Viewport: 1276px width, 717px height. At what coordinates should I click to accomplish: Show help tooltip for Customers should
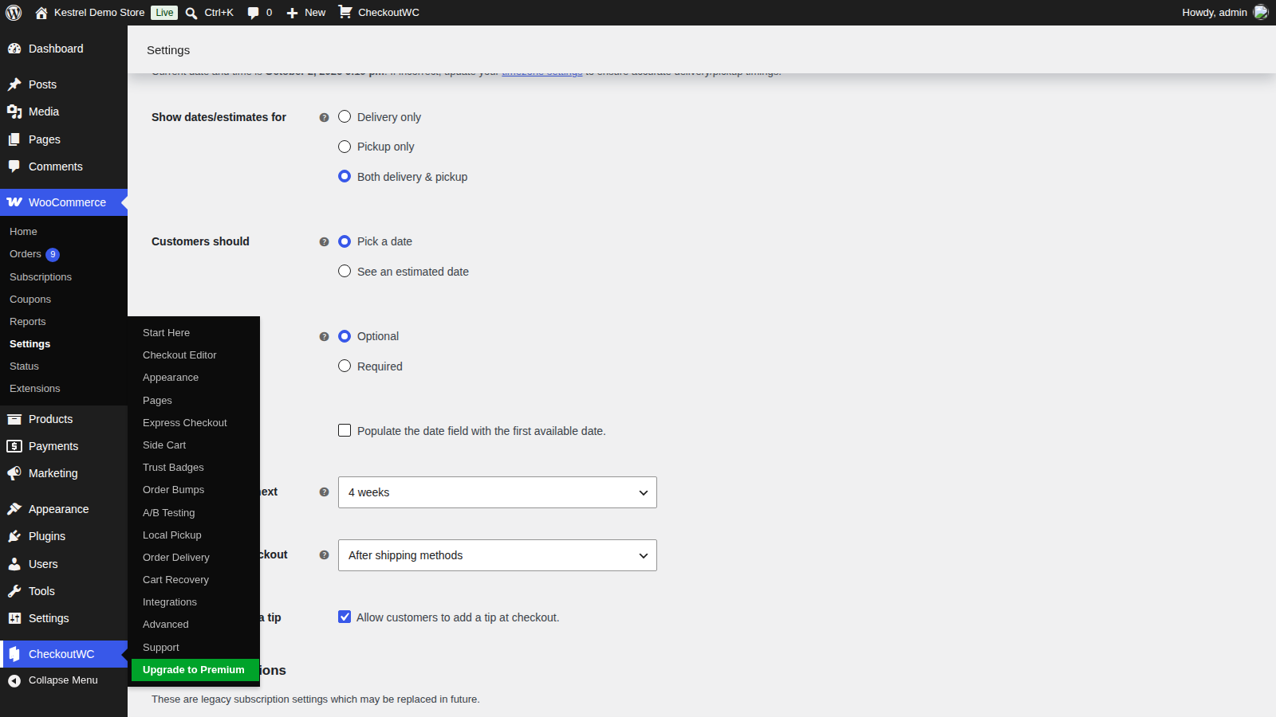[324, 242]
